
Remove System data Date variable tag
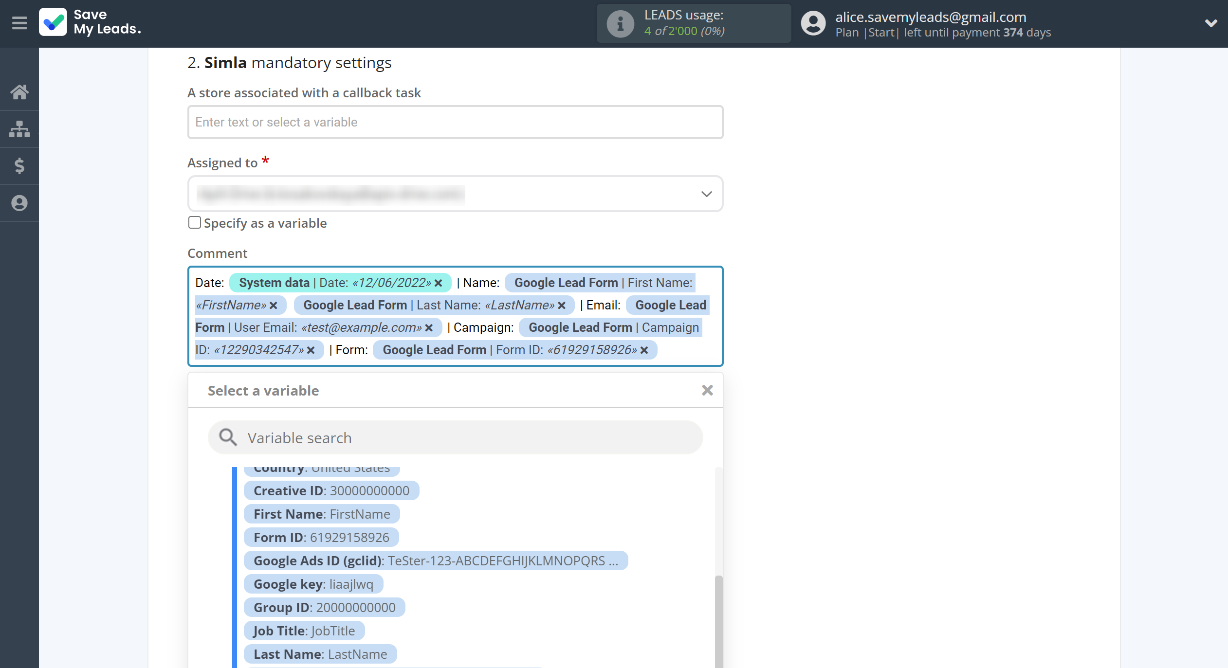[438, 283]
